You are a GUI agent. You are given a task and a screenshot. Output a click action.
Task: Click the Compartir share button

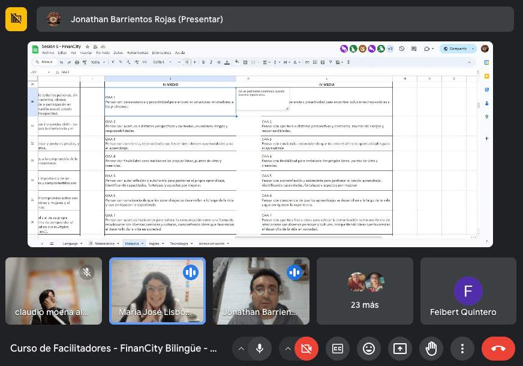pos(456,49)
